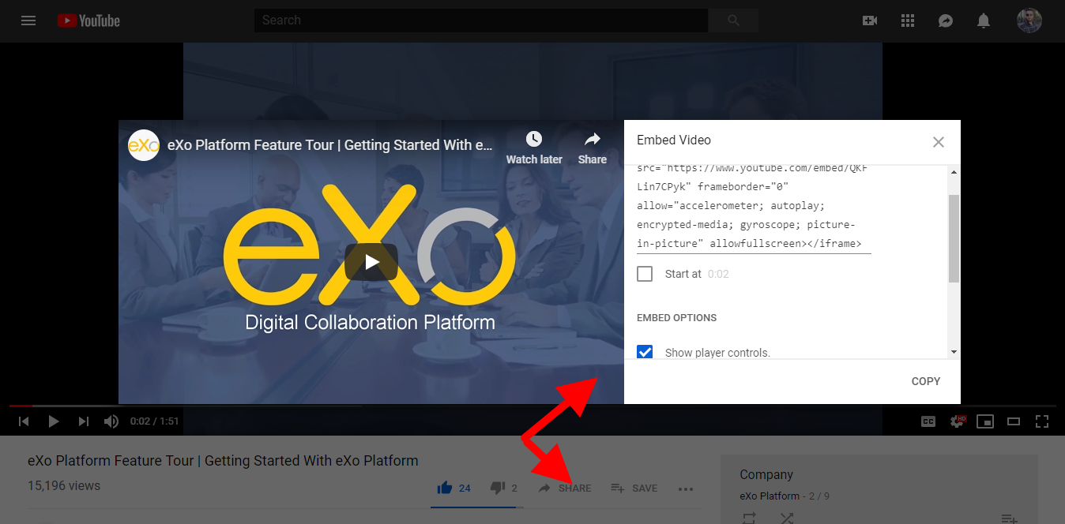Click the SHARE button below the video
Screen dimensions: 1065x524
point(564,488)
